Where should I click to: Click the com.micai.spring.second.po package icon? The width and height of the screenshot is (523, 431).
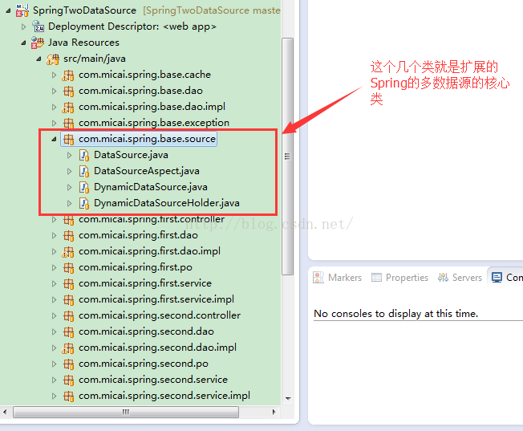[69, 364]
